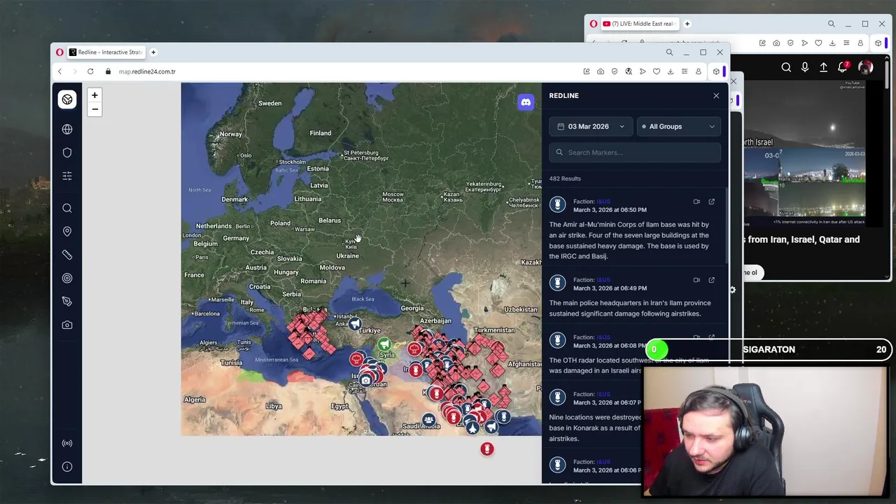Open a new tab in Redline window
The image size is (896, 504).
(153, 52)
